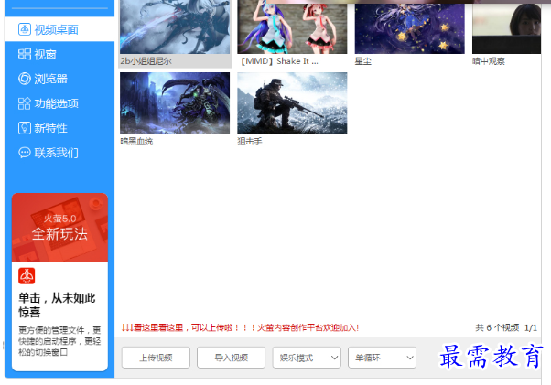Select the 星尘 video thumbnail
This screenshot has height=385, width=551.
[x=410, y=27]
